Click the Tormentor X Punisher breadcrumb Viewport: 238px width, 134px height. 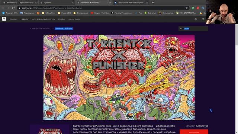[x=64, y=29]
